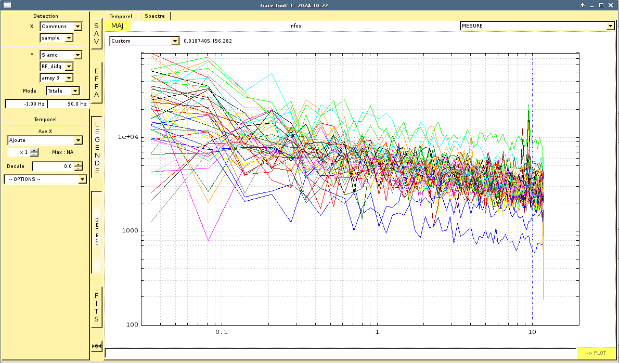Click the -> PLOT button
Viewport: 619px width, 363px height.
pyautogui.click(x=596, y=353)
